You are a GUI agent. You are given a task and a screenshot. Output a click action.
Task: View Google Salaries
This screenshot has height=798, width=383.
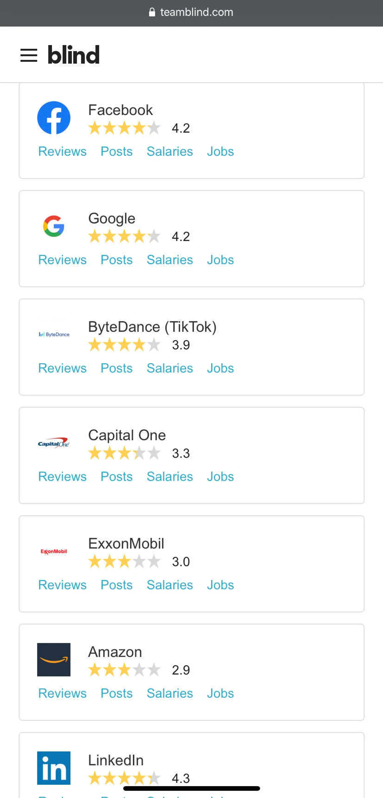[170, 260]
